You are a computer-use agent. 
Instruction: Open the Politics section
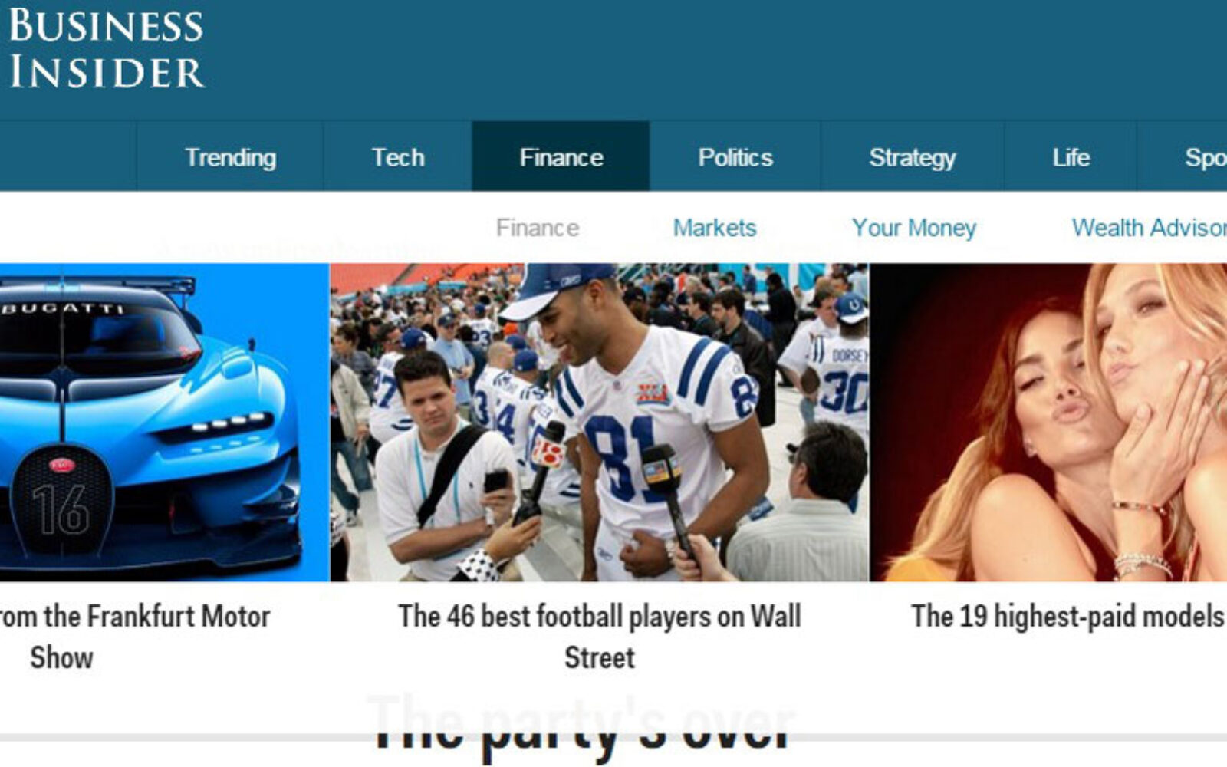pyautogui.click(x=735, y=156)
